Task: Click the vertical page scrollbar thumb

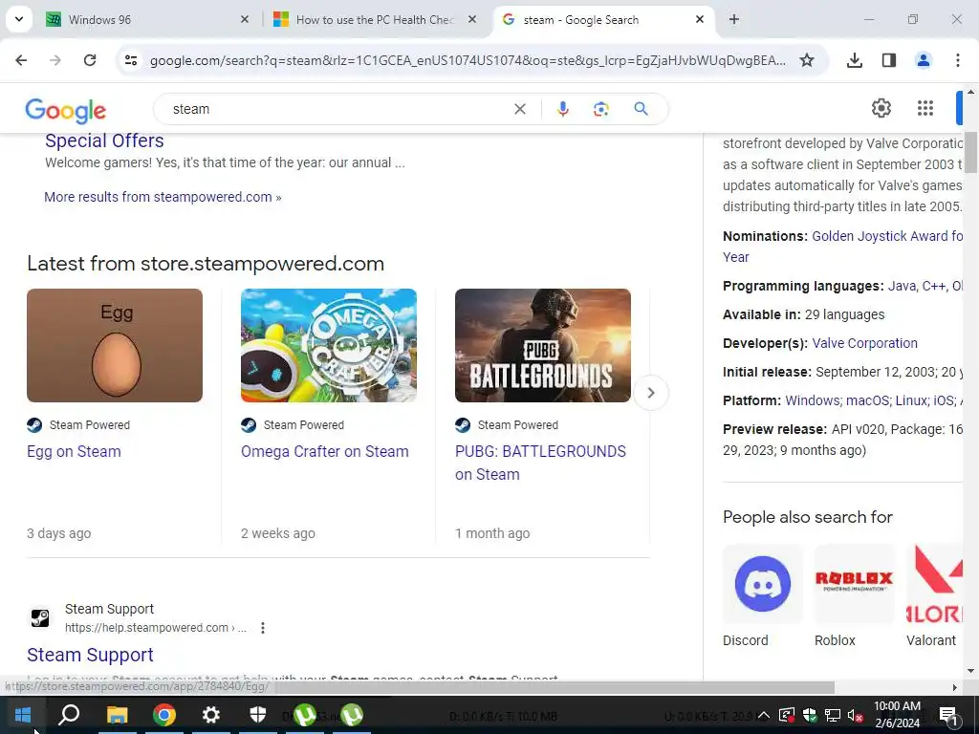Action: (970, 152)
